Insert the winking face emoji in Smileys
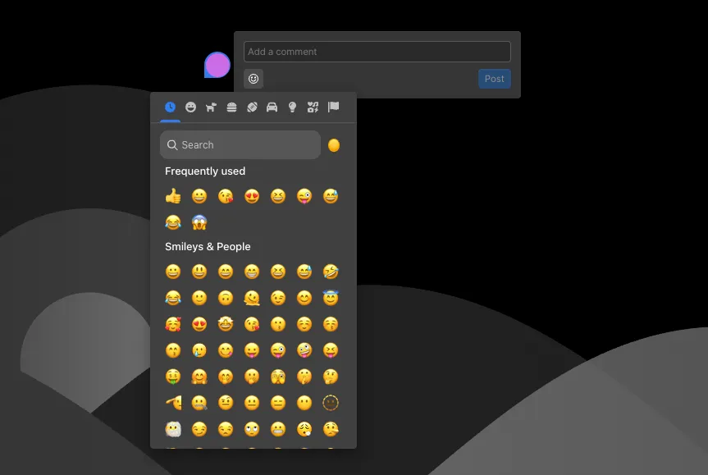The height and width of the screenshot is (475, 708). (x=278, y=298)
